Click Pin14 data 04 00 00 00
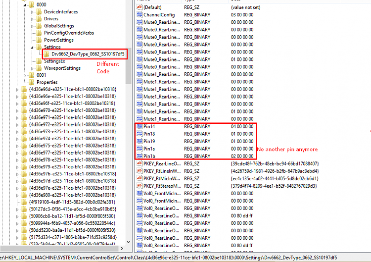 coord(242,126)
